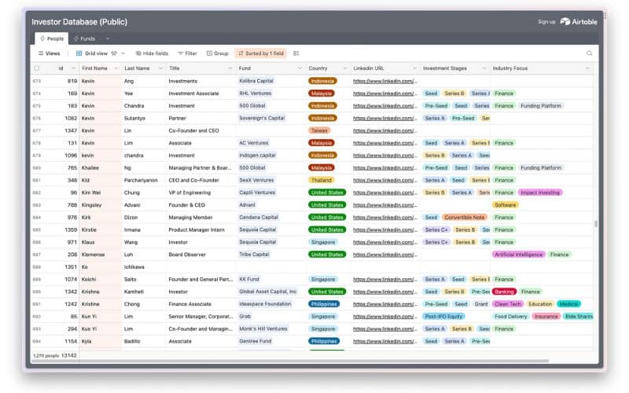Select the Software industry tag
Viewport: 629px width, 393px height.
[x=505, y=205]
